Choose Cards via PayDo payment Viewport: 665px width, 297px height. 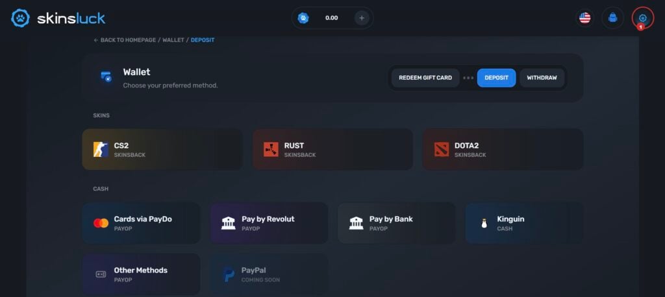point(141,223)
